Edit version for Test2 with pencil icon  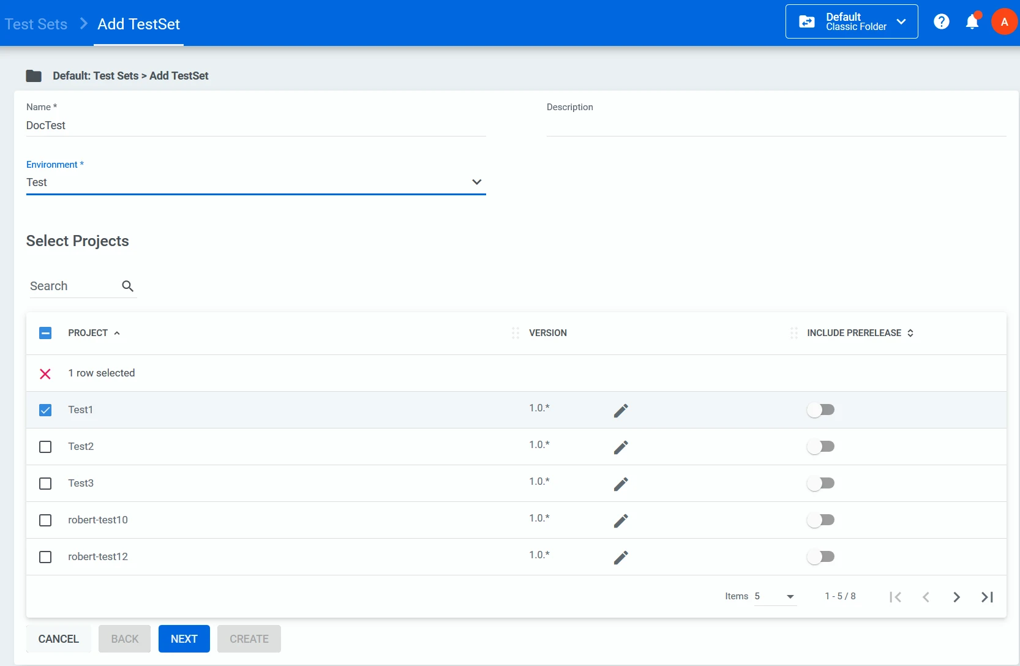point(621,447)
